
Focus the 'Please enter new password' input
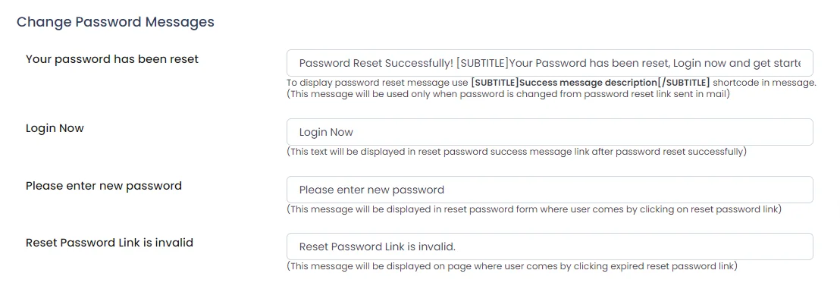[x=550, y=190]
